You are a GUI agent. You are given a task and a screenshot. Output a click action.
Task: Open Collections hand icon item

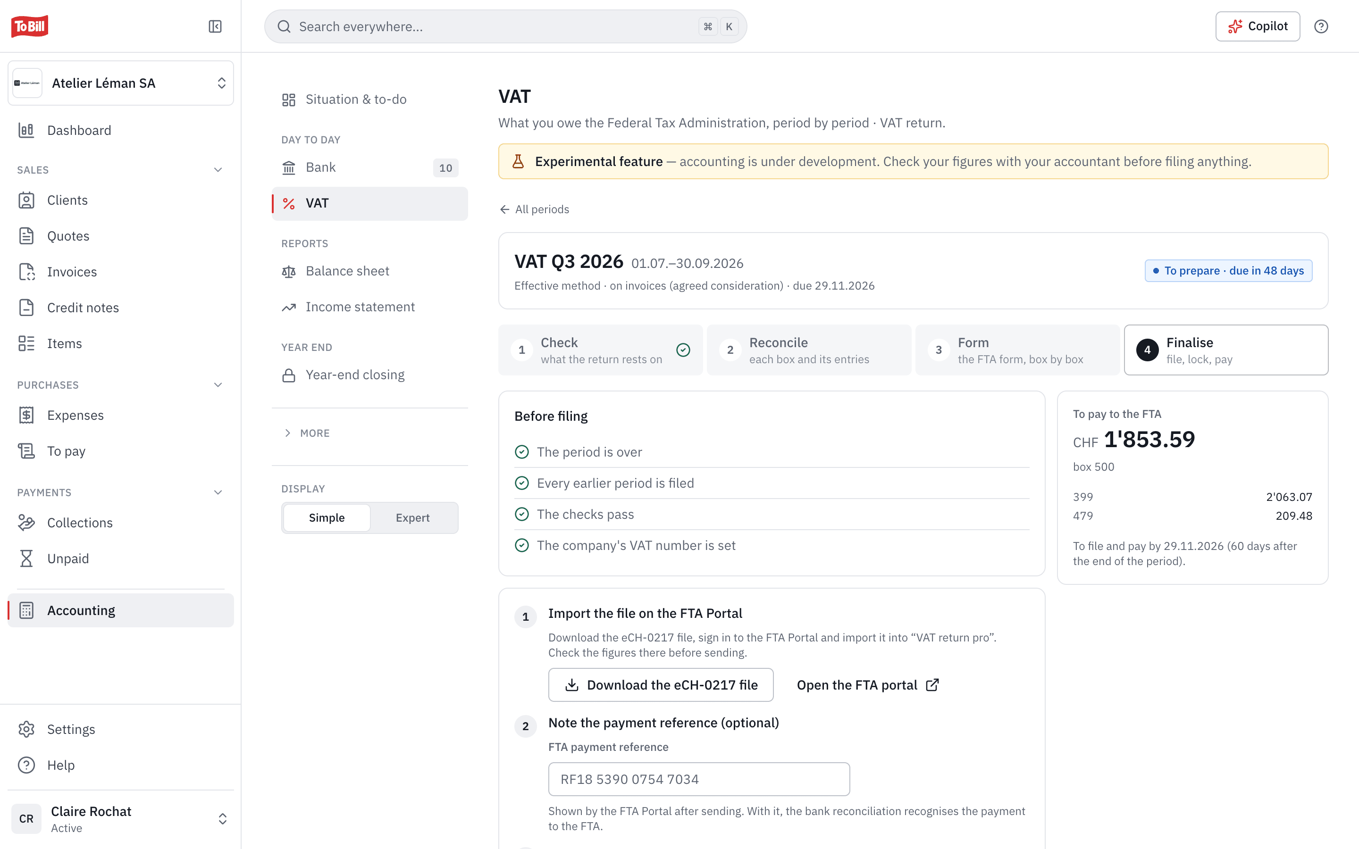[26, 523]
